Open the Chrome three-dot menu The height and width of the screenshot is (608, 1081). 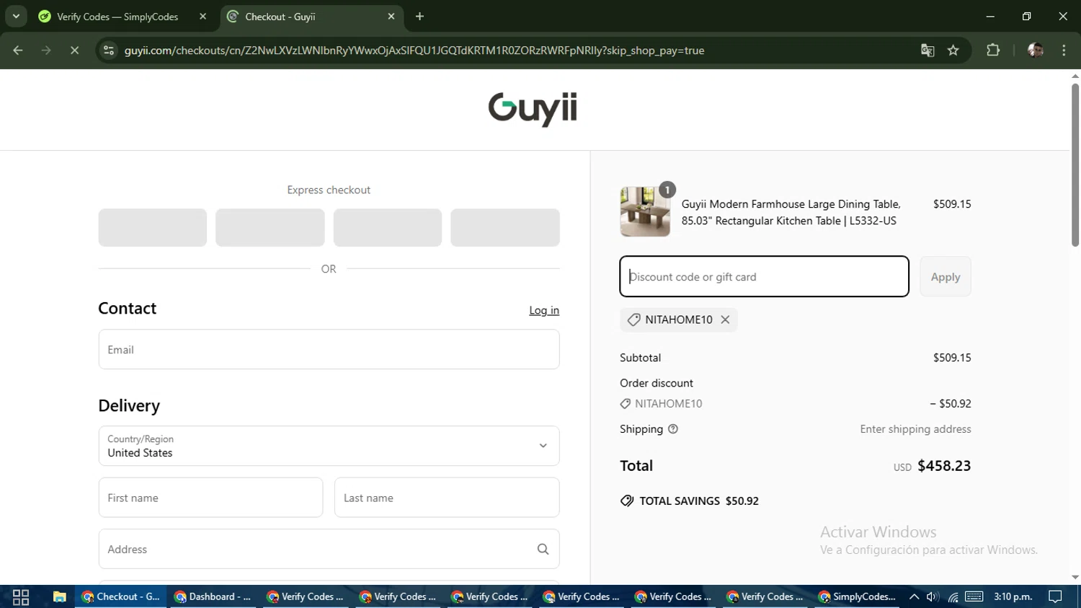click(x=1064, y=50)
